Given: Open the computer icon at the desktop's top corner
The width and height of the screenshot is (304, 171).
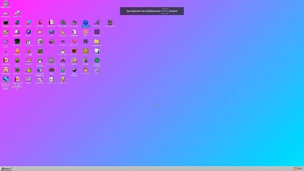Looking at the screenshot, I should pos(6,3).
